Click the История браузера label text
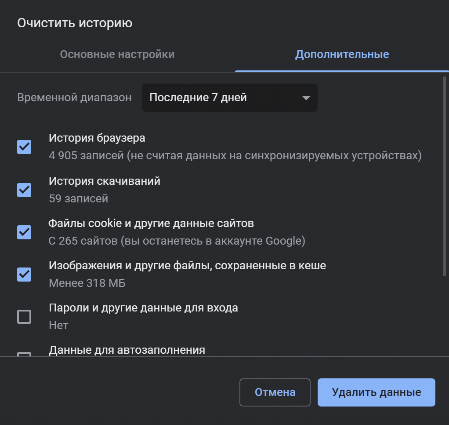 pos(97,138)
